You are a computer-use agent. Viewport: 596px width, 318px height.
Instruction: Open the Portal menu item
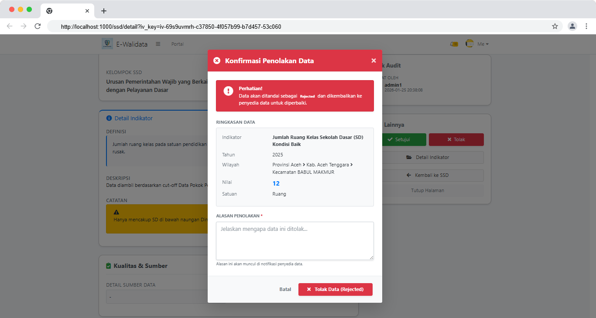point(178,44)
